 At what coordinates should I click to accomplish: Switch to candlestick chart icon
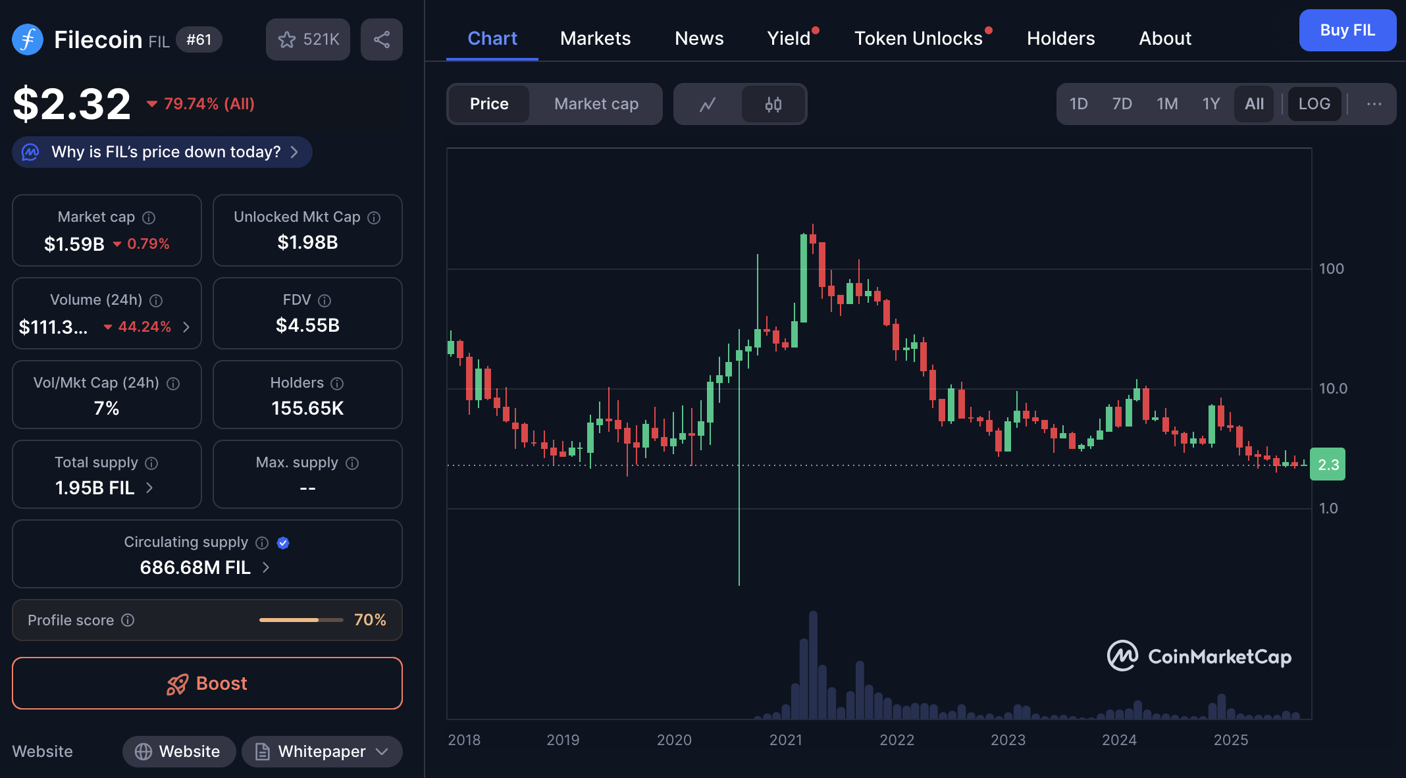(773, 104)
